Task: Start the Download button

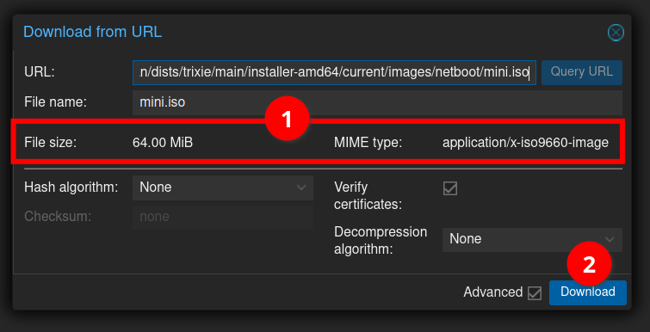Action: coord(588,292)
